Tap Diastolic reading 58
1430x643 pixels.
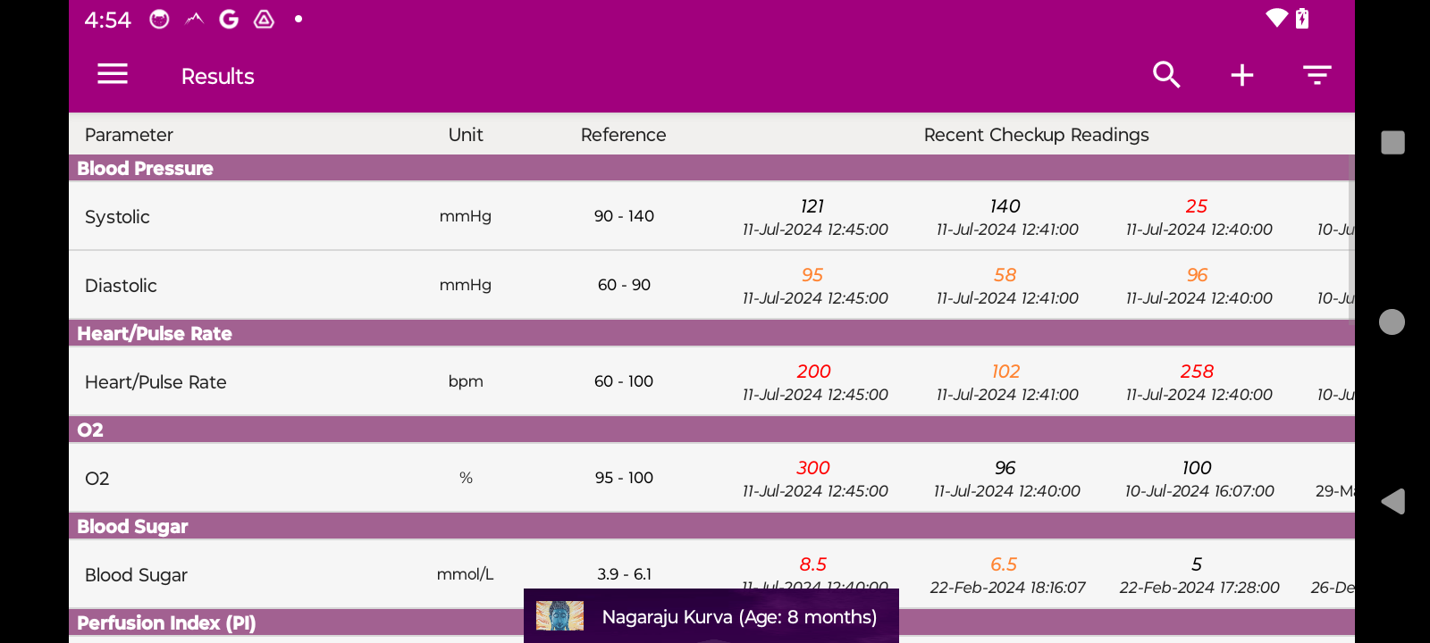1005,275
